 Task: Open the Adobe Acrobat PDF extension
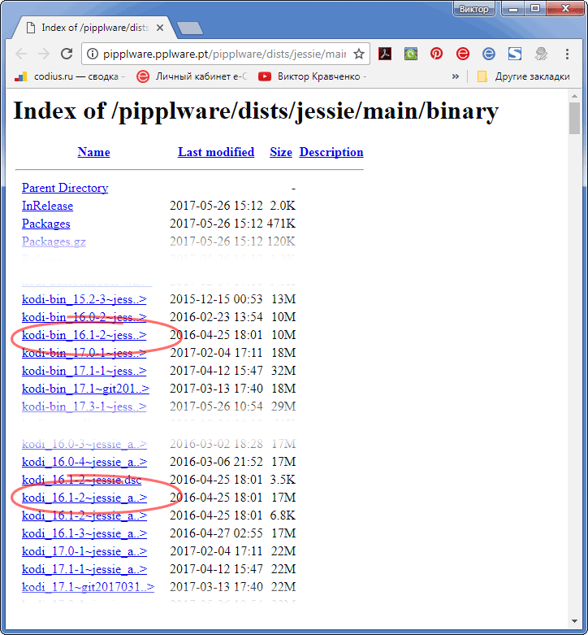click(x=385, y=54)
